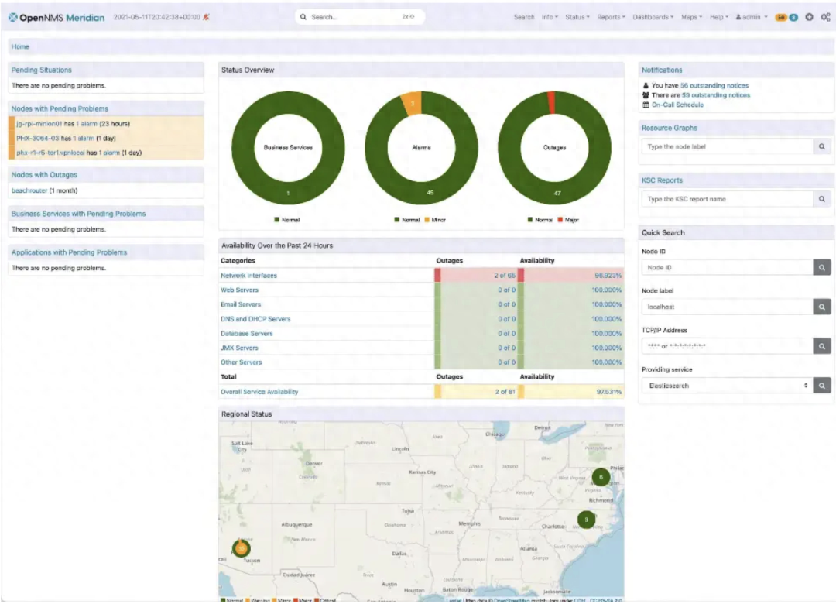The height and width of the screenshot is (604, 836).
Task: Click the Resource Graphs search magnifier button
Action: [822, 146]
